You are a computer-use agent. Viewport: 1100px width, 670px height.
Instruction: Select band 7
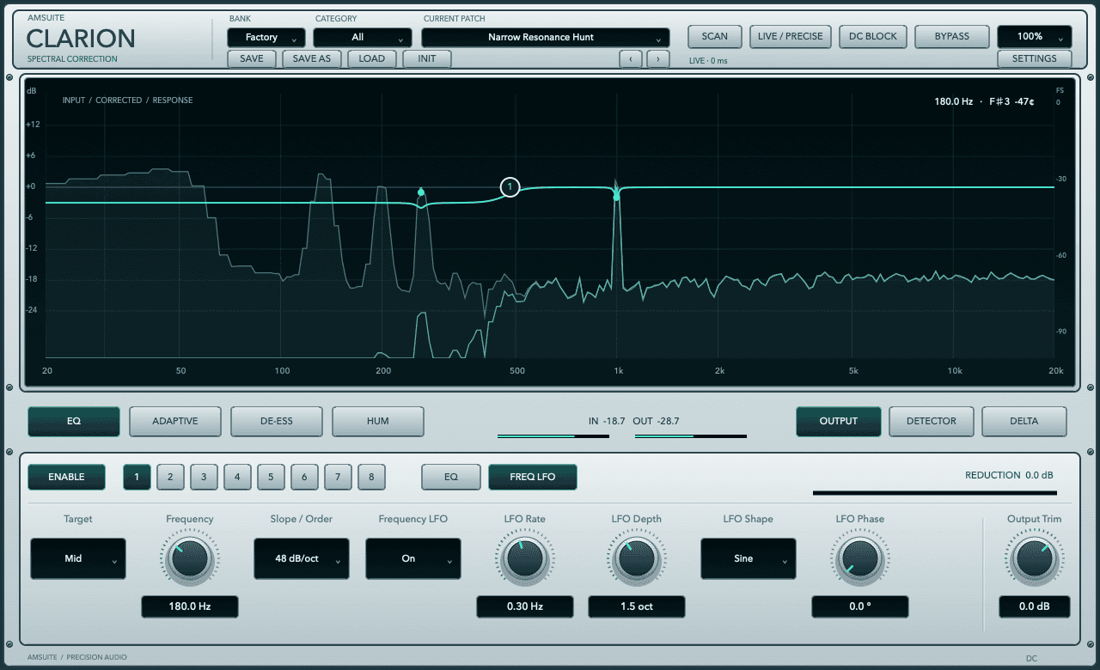tap(338, 477)
